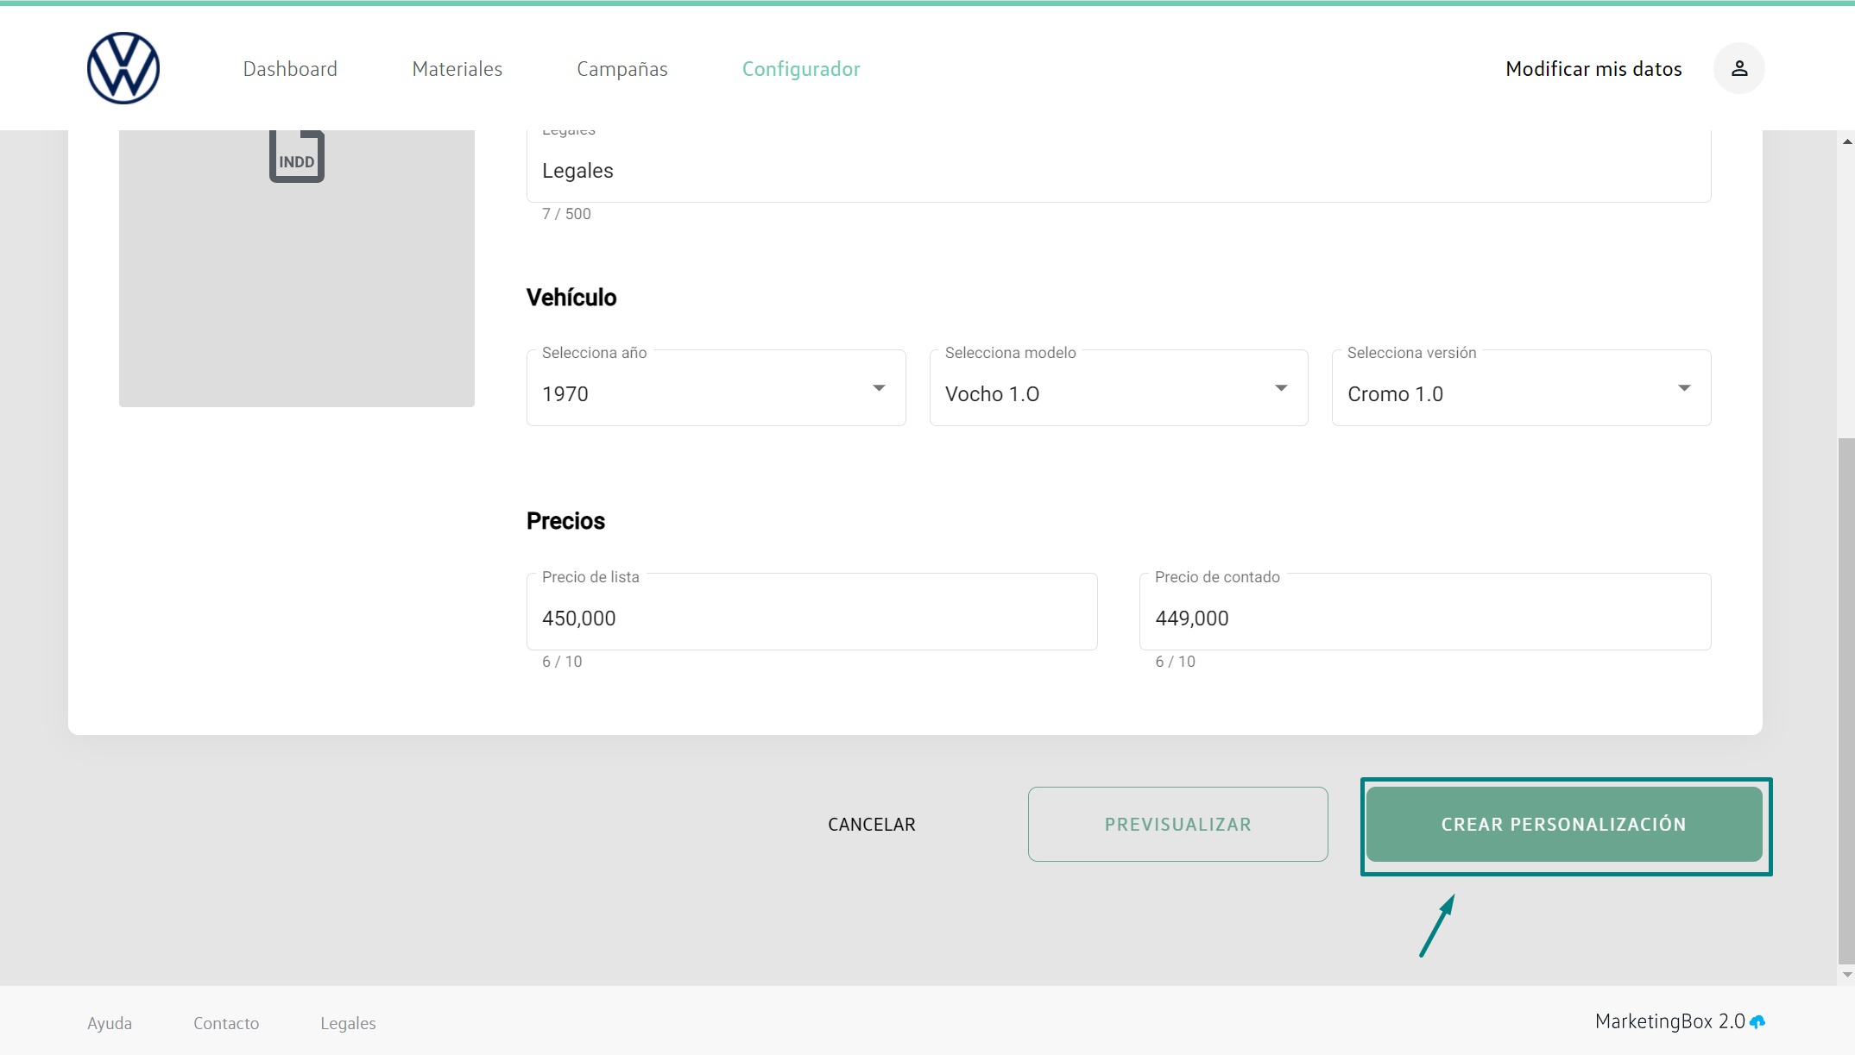Click the Precio de lista field
The width and height of the screenshot is (1855, 1055).
click(811, 618)
